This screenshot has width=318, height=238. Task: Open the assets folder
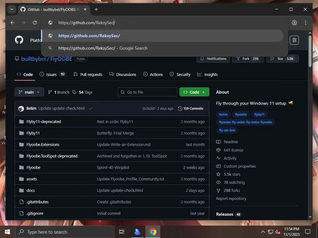click(x=32, y=179)
